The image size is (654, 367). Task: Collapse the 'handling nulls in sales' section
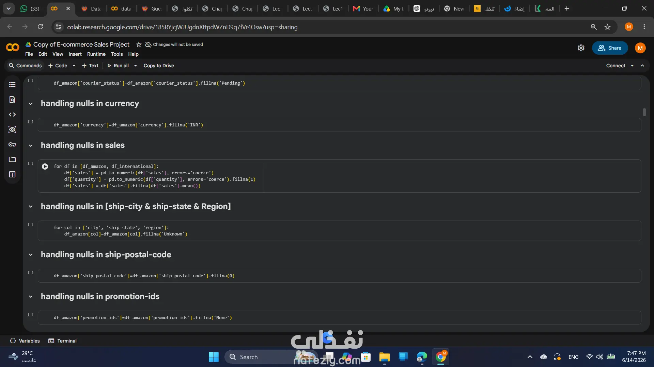(31, 145)
